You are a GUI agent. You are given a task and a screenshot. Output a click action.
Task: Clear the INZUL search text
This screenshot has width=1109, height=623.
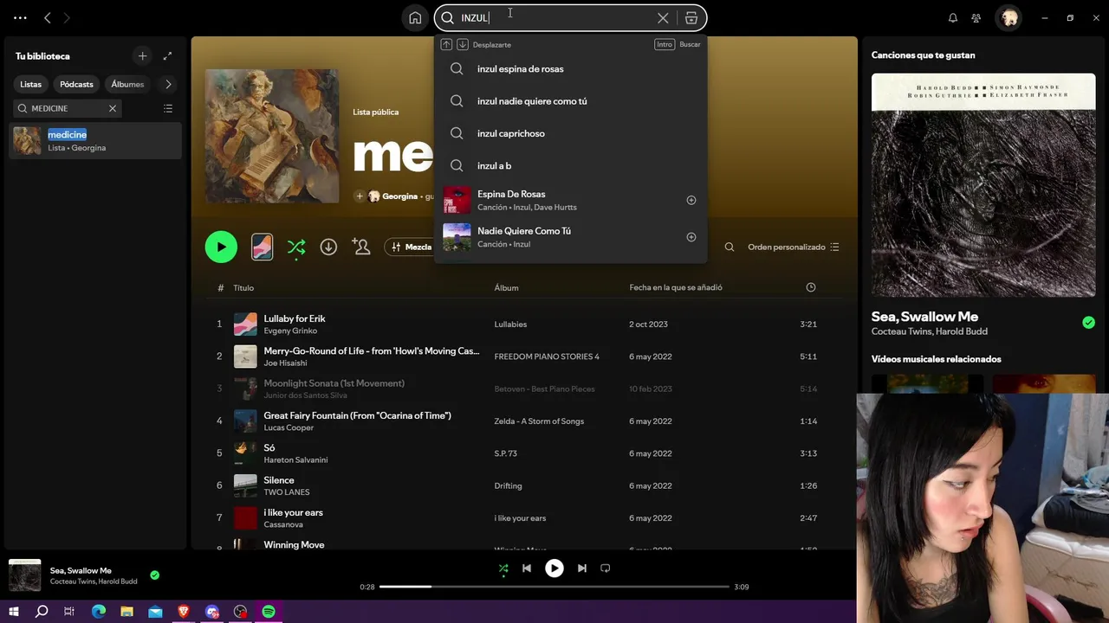point(663,18)
